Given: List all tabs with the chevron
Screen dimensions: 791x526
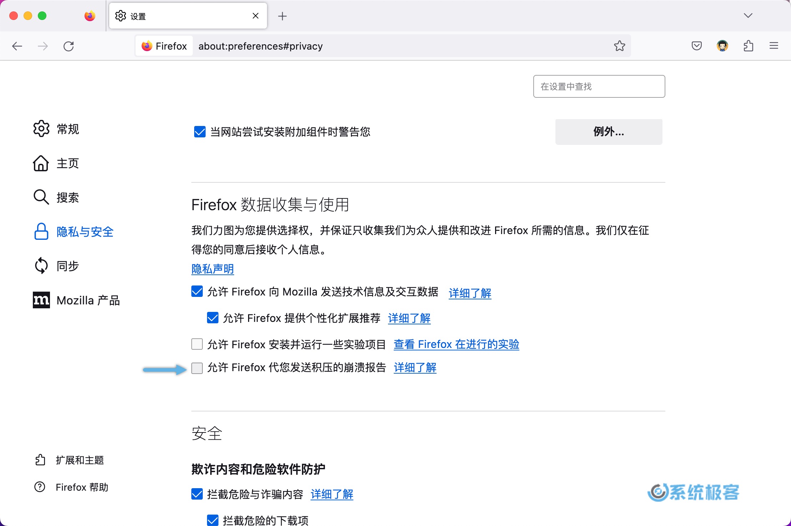Looking at the screenshot, I should (748, 15).
